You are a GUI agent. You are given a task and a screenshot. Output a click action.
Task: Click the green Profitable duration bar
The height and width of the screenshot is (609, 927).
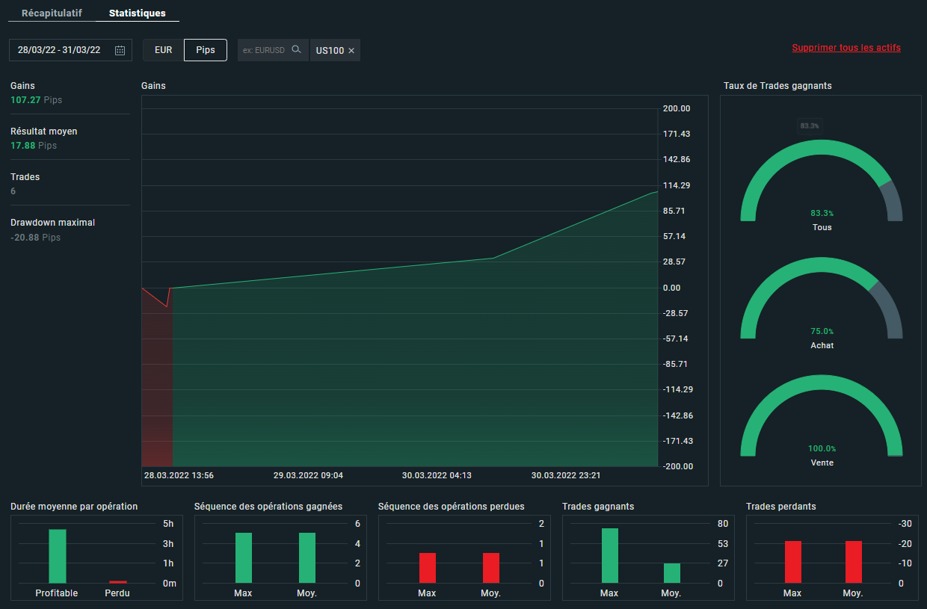pyautogui.click(x=58, y=556)
